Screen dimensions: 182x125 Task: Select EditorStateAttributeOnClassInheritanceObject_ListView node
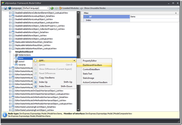(39, 91)
